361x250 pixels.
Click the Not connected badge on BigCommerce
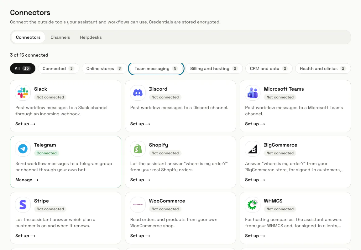click(280, 153)
